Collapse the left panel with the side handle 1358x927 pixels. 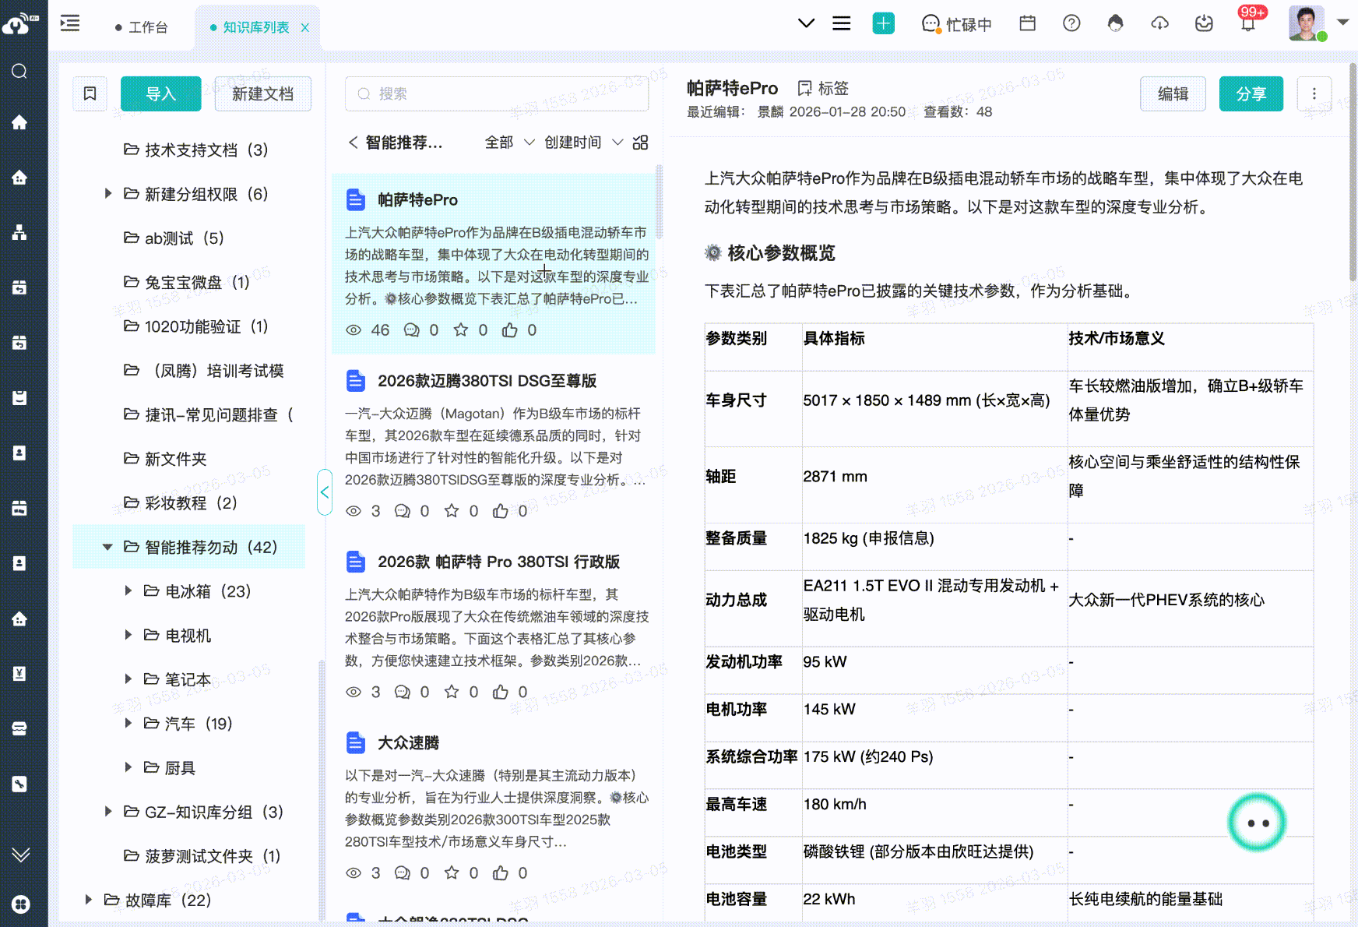pos(325,492)
